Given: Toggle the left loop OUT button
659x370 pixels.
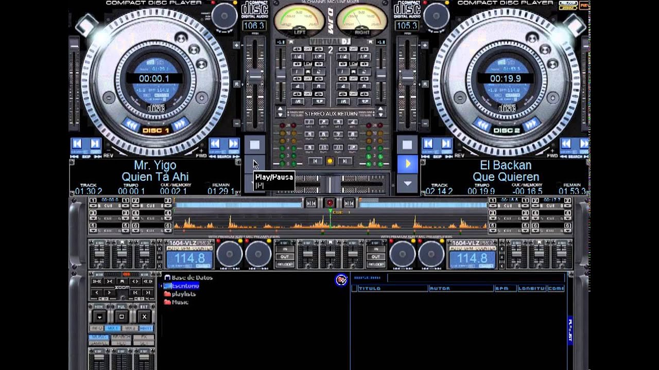Looking at the screenshot, I should pos(285,257).
